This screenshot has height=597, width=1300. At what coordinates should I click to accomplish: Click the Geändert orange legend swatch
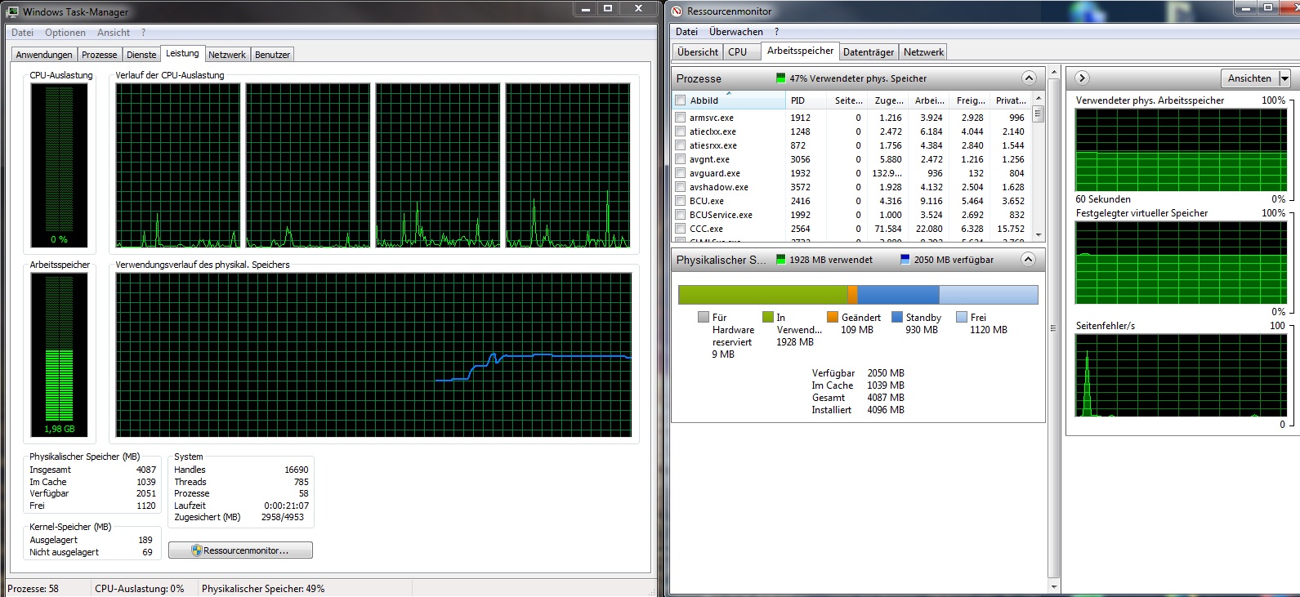(x=833, y=317)
